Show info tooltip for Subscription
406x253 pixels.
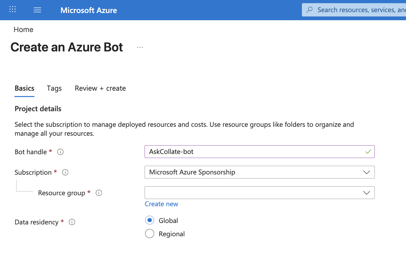pos(65,172)
